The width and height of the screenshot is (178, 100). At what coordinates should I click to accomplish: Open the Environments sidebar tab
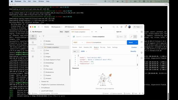(x=33, y=43)
